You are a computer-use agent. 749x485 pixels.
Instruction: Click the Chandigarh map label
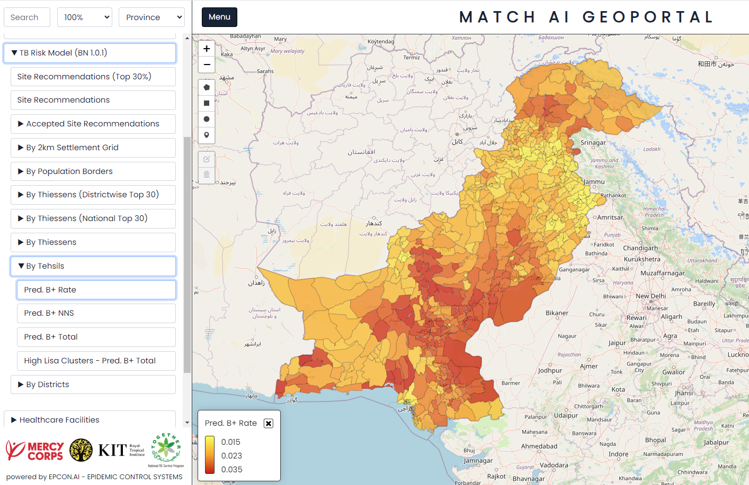pyautogui.click(x=640, y=248)
